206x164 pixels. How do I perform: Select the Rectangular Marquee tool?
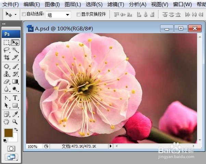tap(7, 42)
